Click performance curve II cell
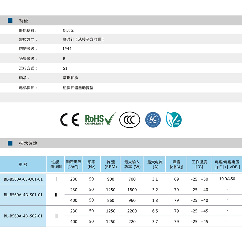 (56, 195)
